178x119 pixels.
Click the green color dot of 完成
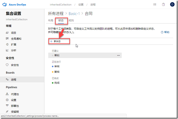pyautogui.click(x=53, y=83)
